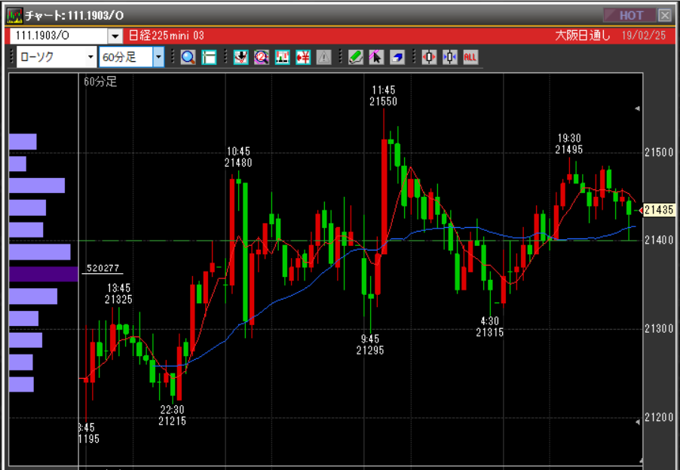
Task: Click the 10:45 21480 peak label
Action: pyautogui.click(x=238, y=157)
